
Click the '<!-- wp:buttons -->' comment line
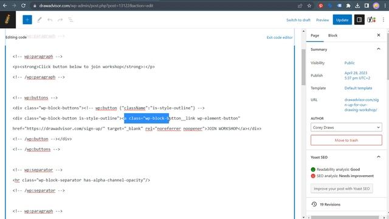[35, 97]
